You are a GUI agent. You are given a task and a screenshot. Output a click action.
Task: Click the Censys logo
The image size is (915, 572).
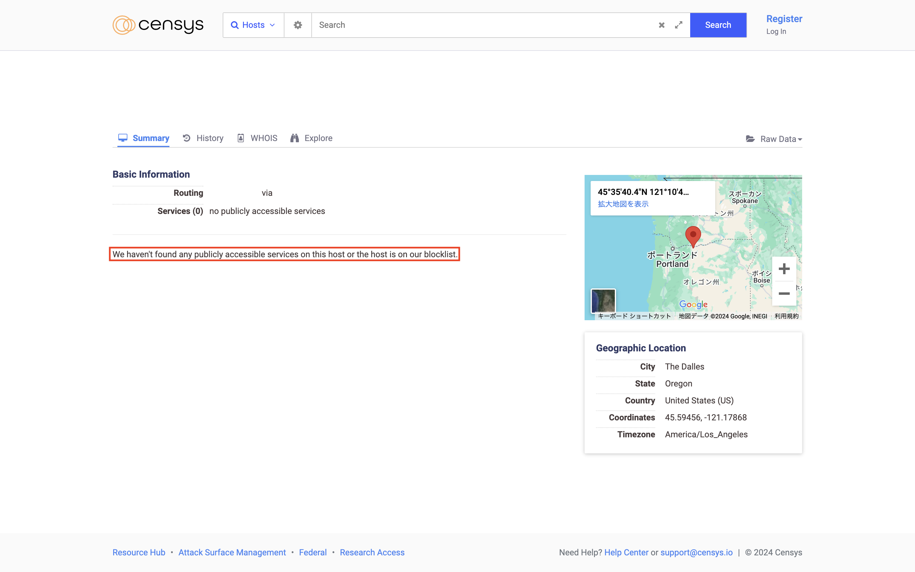[158, 25]
